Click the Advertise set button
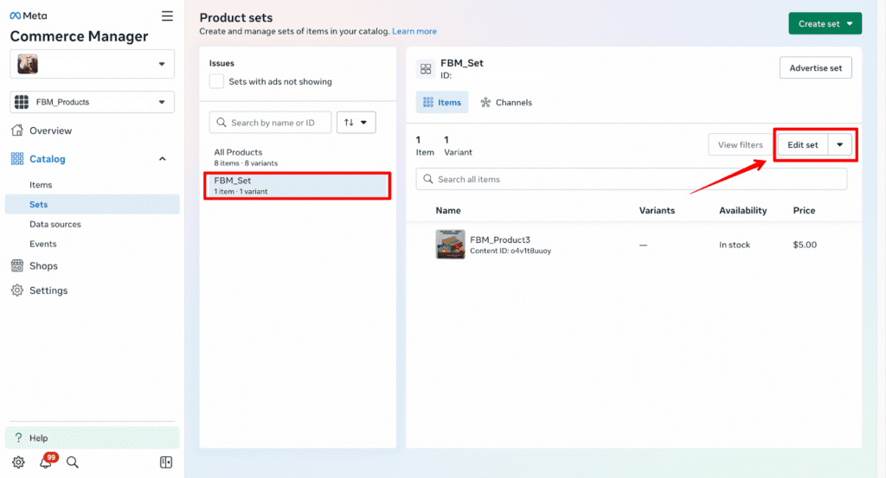The image size is (886, 478). point(815,67)
